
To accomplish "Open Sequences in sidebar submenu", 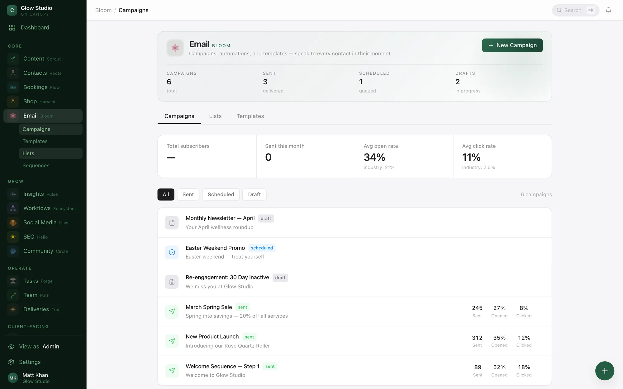I will 51,166.
